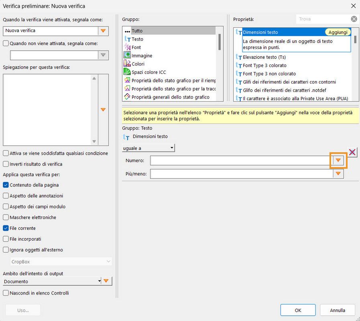Image resolution: width=360 pixels, height=321 pixels.
Task: Click the Glifo .notdef property icon
Action: 239,90
